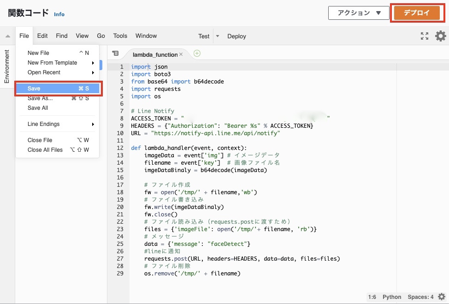449x304 pixels.
Task: Click the def lambda_handler line
Action: click(x=189, y=148)
